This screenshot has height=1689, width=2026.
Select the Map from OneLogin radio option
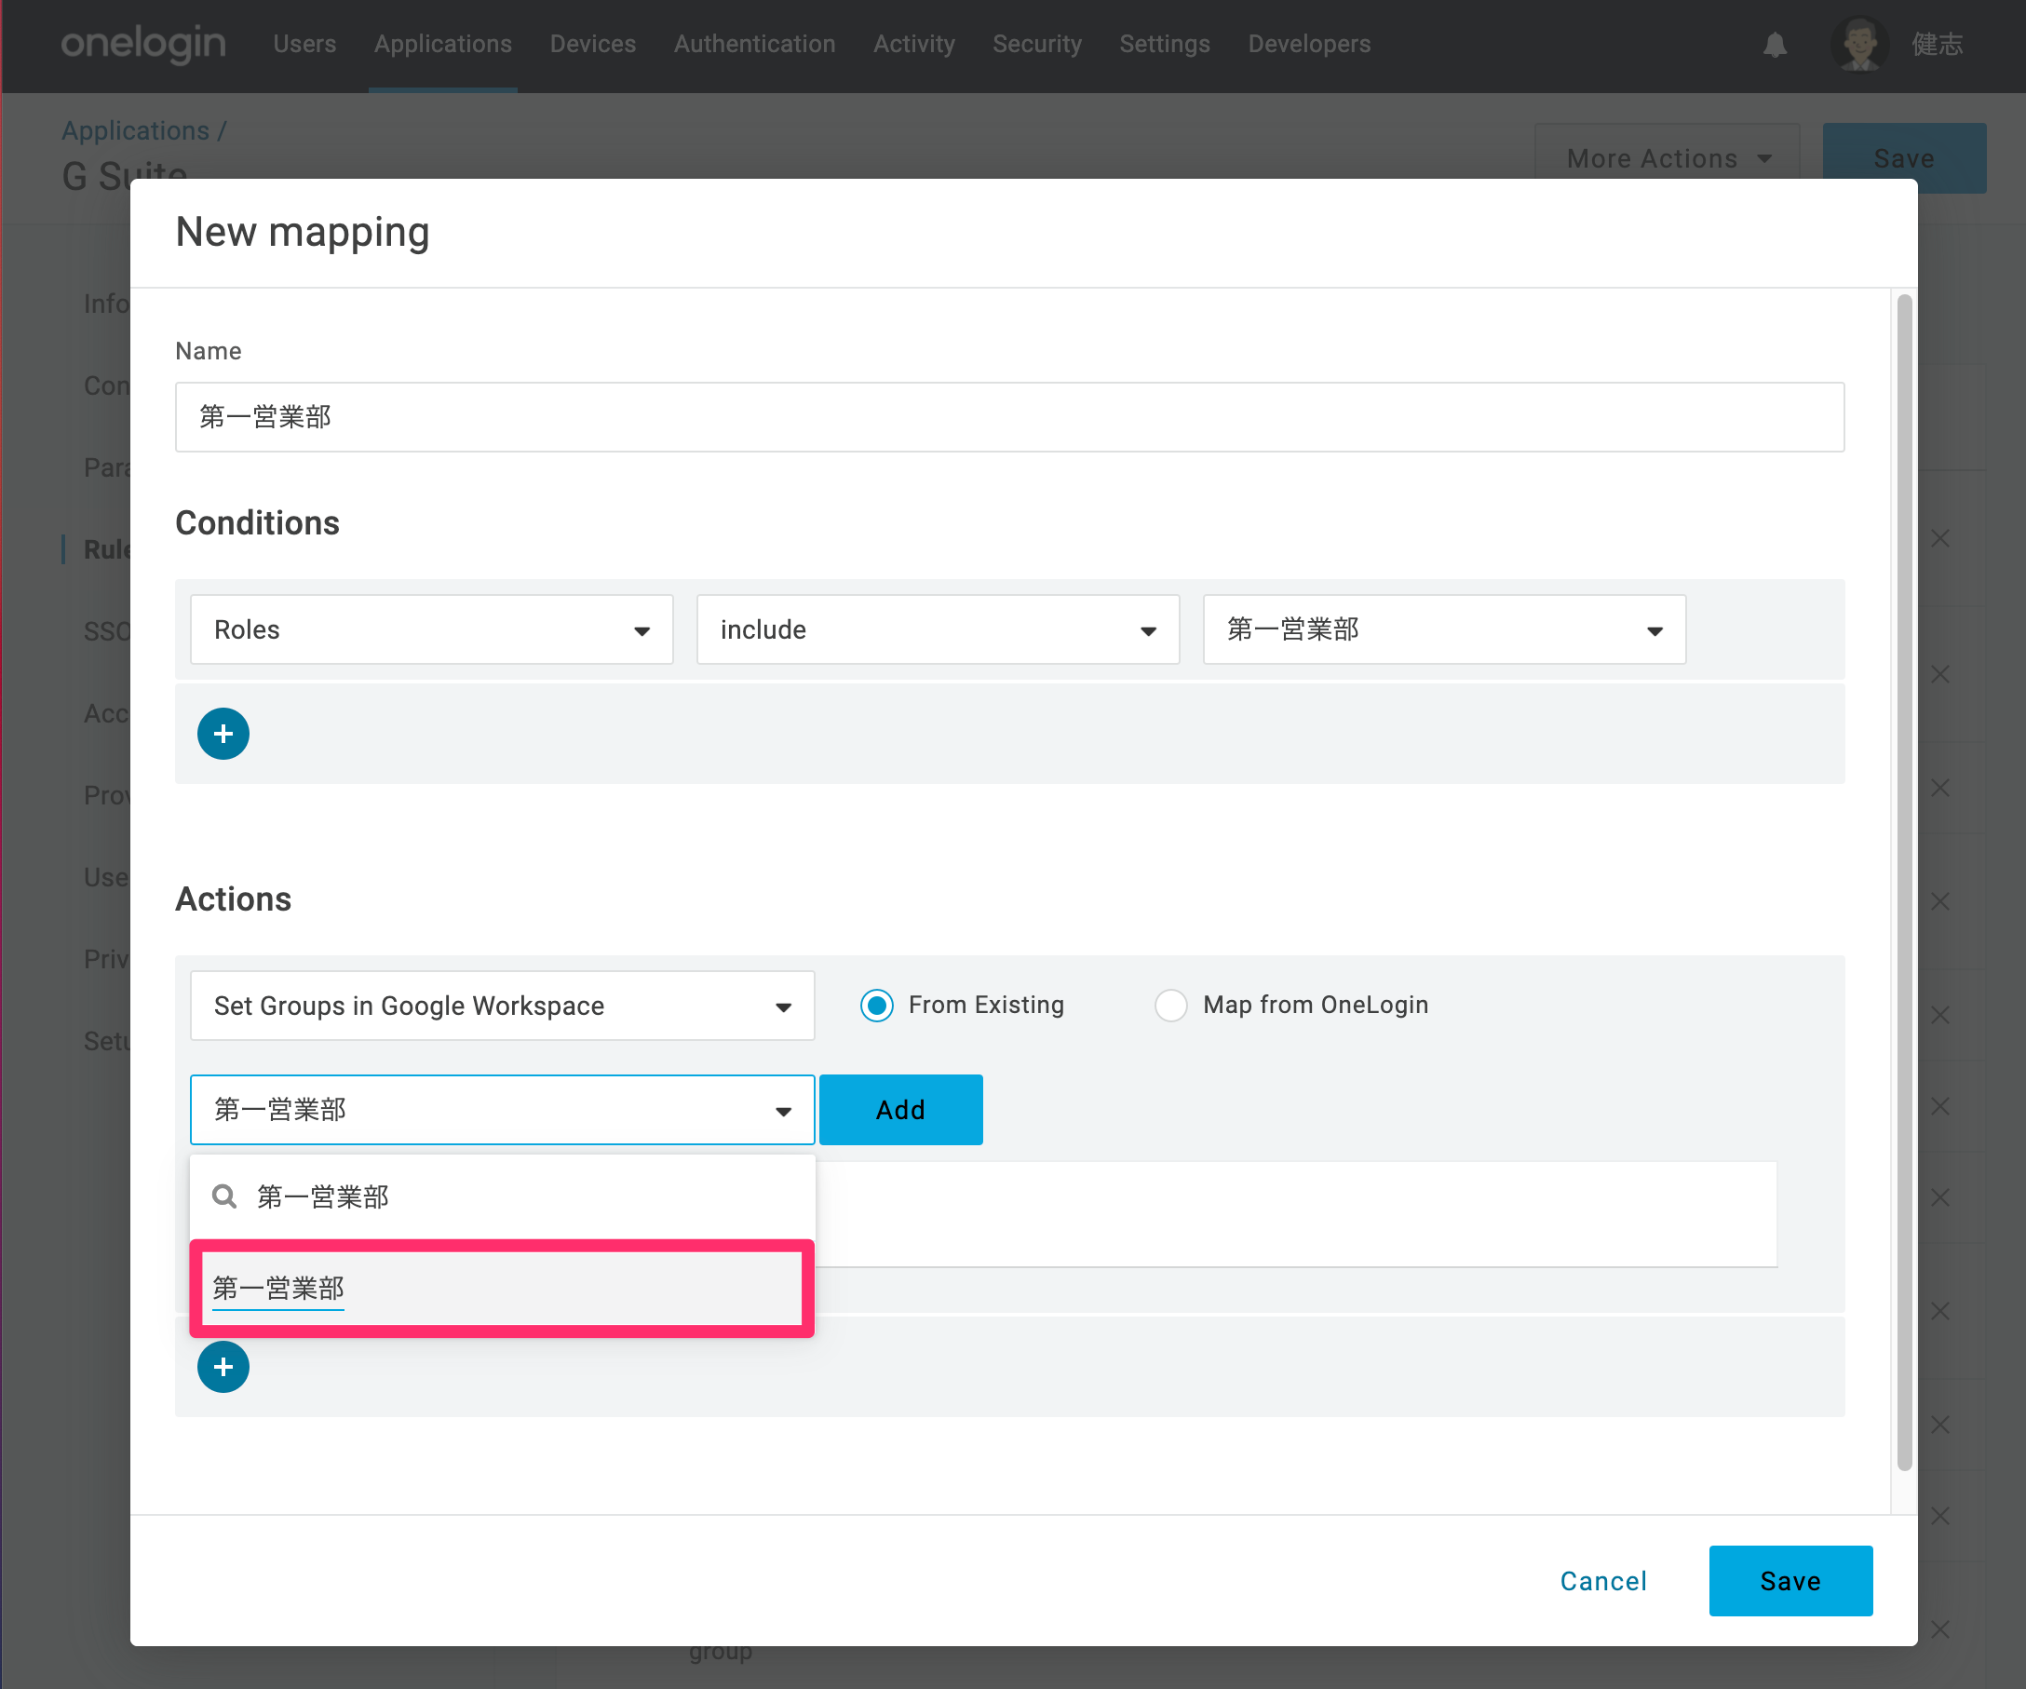point(1170,1005)
